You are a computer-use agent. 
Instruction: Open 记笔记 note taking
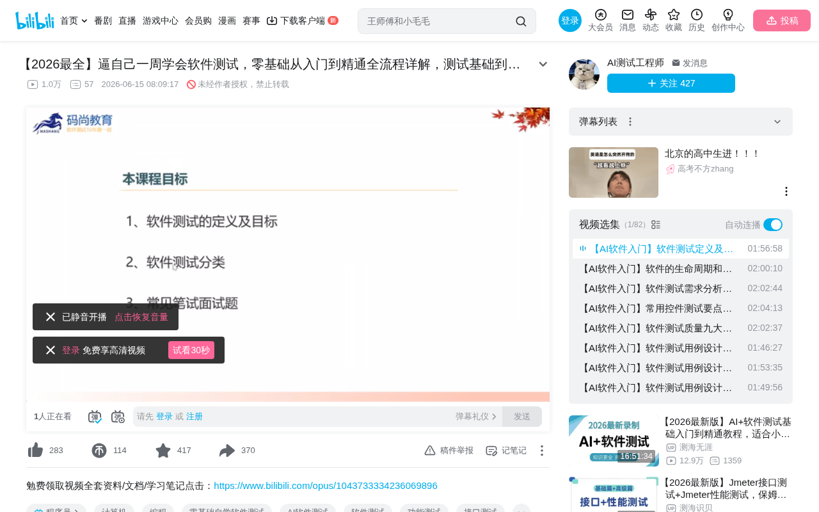pos(505,451)
